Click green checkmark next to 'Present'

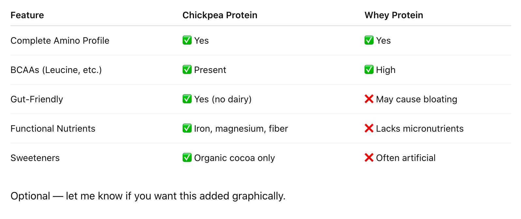point(187,69)
